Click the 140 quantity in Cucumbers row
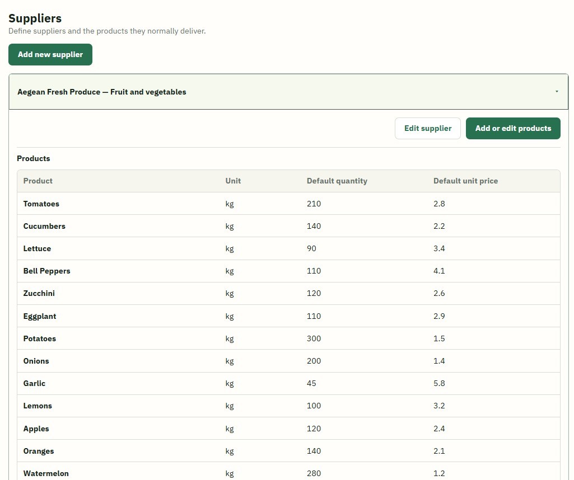Screen dimensions: 574x480 pos(314,226)
